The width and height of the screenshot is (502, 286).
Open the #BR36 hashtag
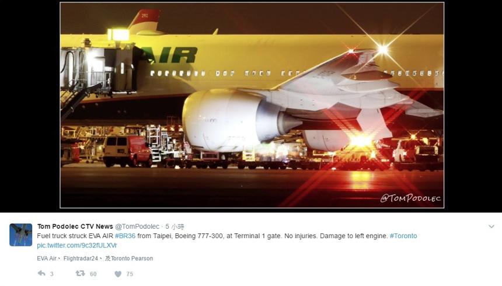(x=125, y=236)
